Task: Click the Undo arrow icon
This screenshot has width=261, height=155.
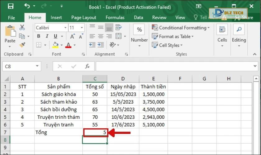Action: point(27,6)
